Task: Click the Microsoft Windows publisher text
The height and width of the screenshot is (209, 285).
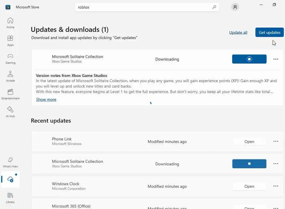Action: point(67,144)
